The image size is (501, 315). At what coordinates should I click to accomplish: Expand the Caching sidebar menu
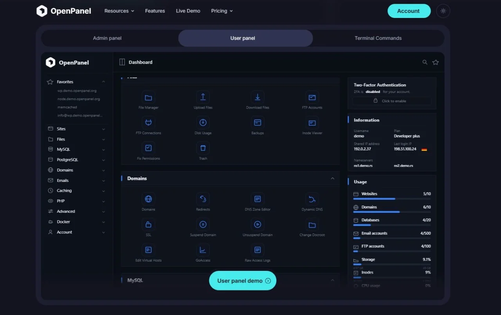pyautogui.click(x=77, y=190)
